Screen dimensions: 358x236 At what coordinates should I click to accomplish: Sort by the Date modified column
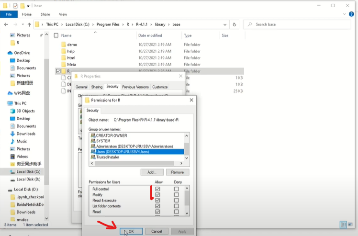coord(150,35)
